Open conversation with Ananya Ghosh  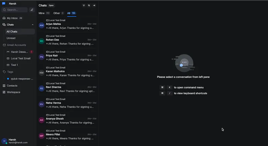pyautogui.click(x=67, y=119)
